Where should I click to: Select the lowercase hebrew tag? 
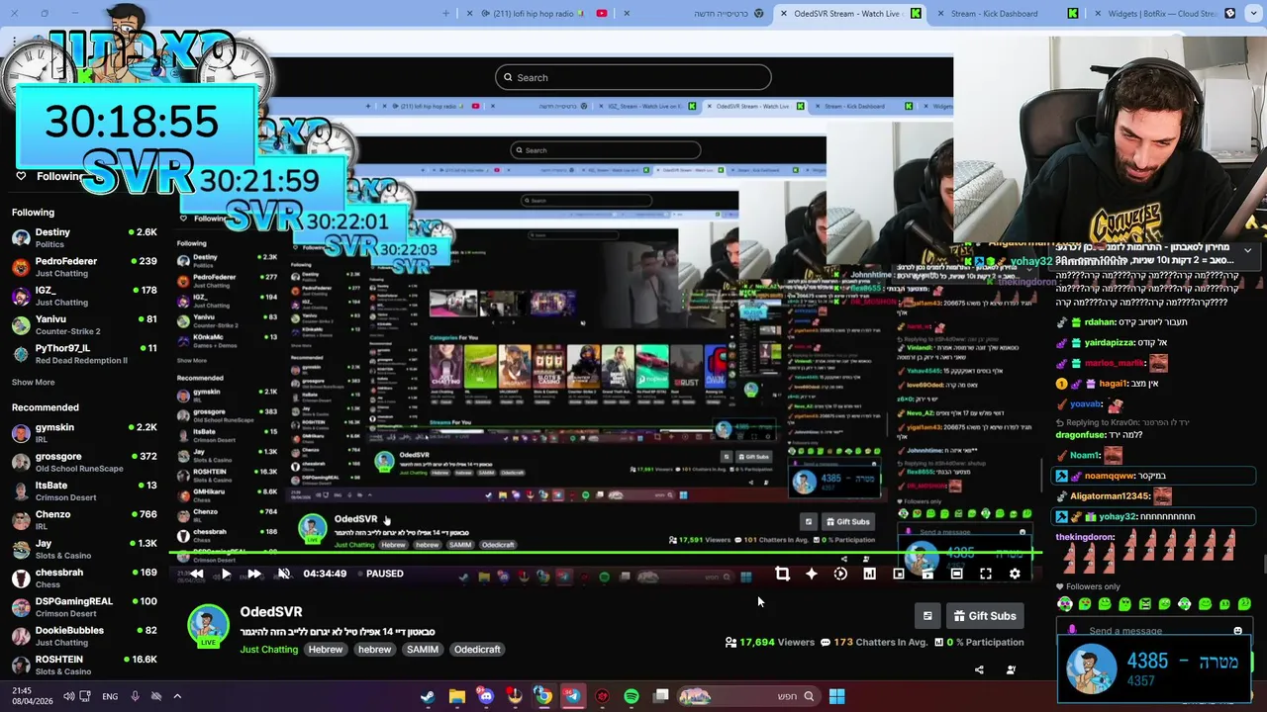(375, 650)
